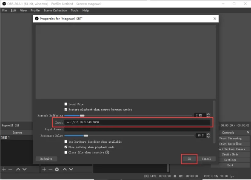Click the Defaults button
The width and height of the screenshot is (251, 180).
point(46,159)
